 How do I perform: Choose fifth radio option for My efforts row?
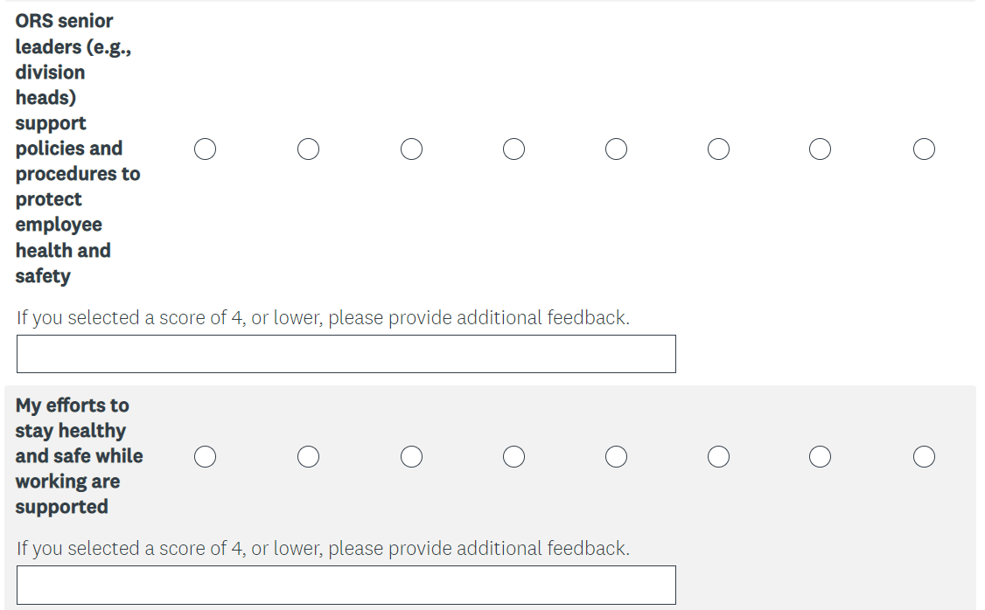pyautogui.click(x=616, y=457)
